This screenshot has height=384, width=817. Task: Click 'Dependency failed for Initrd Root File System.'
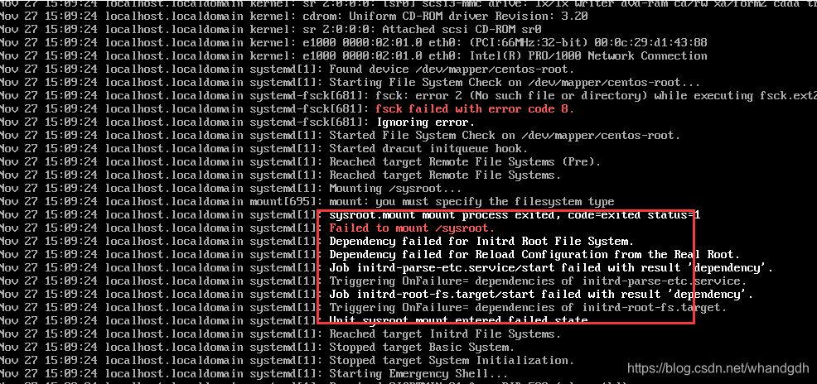pos(481,242)
